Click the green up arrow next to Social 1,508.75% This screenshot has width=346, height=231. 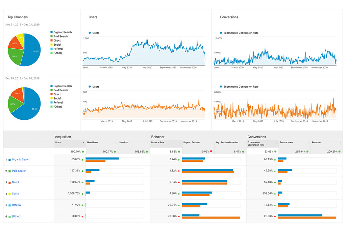83,194
